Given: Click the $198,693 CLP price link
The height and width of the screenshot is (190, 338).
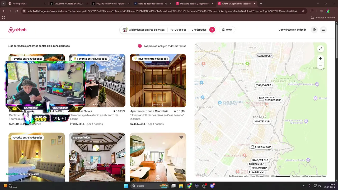Looking at the screenshot, I should (x=78, y=124).
